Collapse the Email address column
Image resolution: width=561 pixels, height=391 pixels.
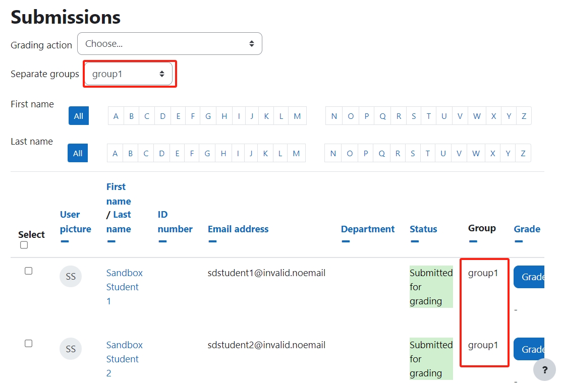pyautogui.click(x=212, y=242)
